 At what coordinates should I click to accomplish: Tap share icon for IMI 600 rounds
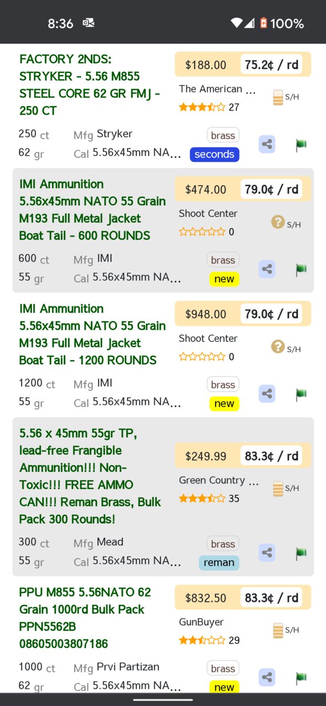click(x=267, y=269)
